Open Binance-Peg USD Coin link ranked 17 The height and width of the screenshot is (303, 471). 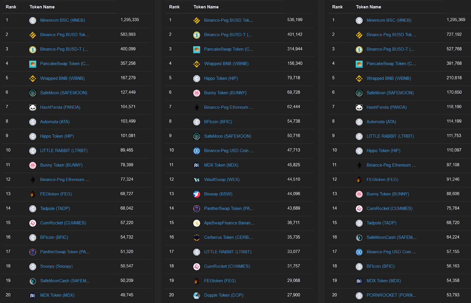[391, 252]
